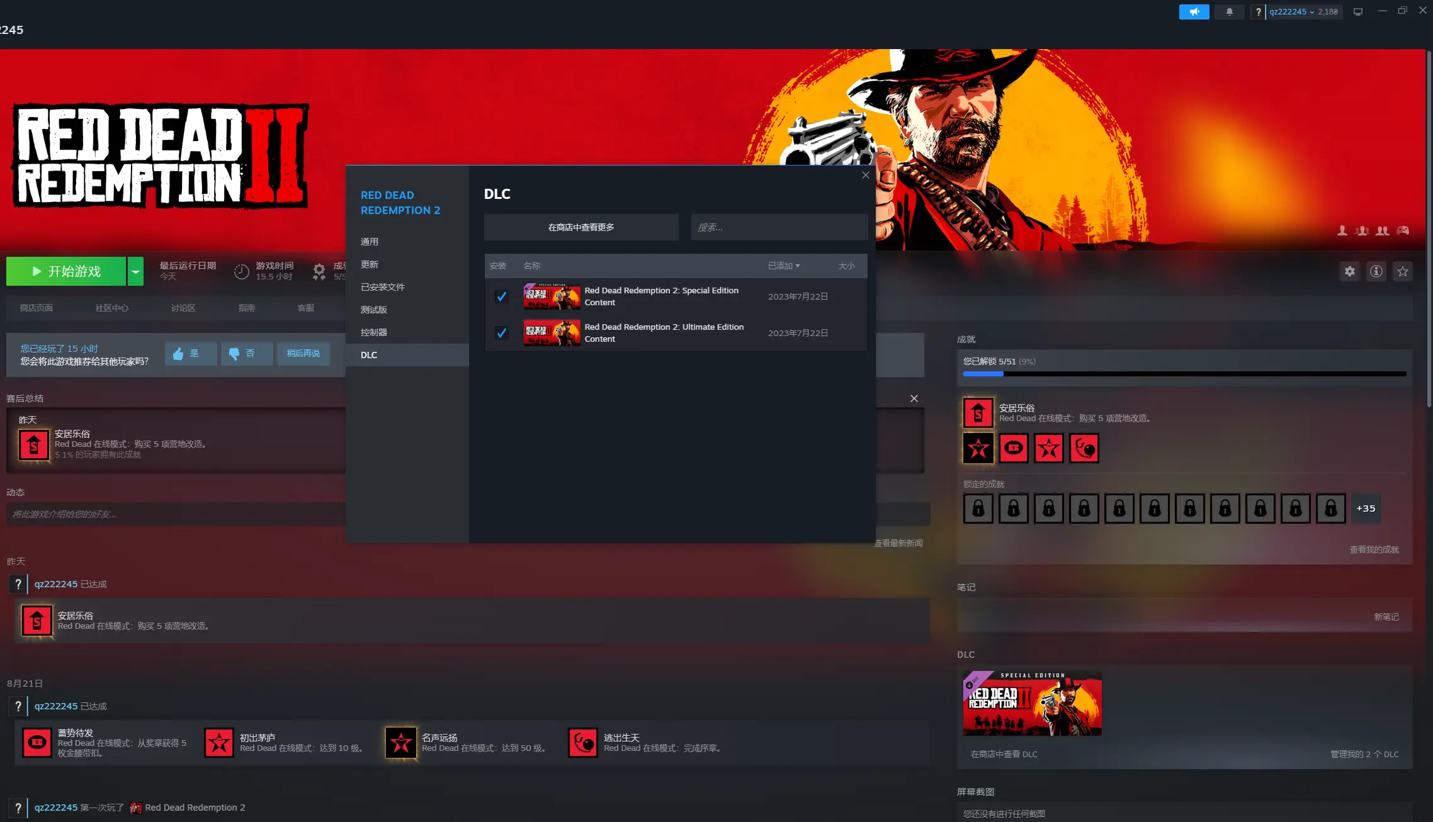The width and height of the screenshot is (1433, 822).
Task: Open 查看我的成就 link
Action: (x=1374, y=549)
